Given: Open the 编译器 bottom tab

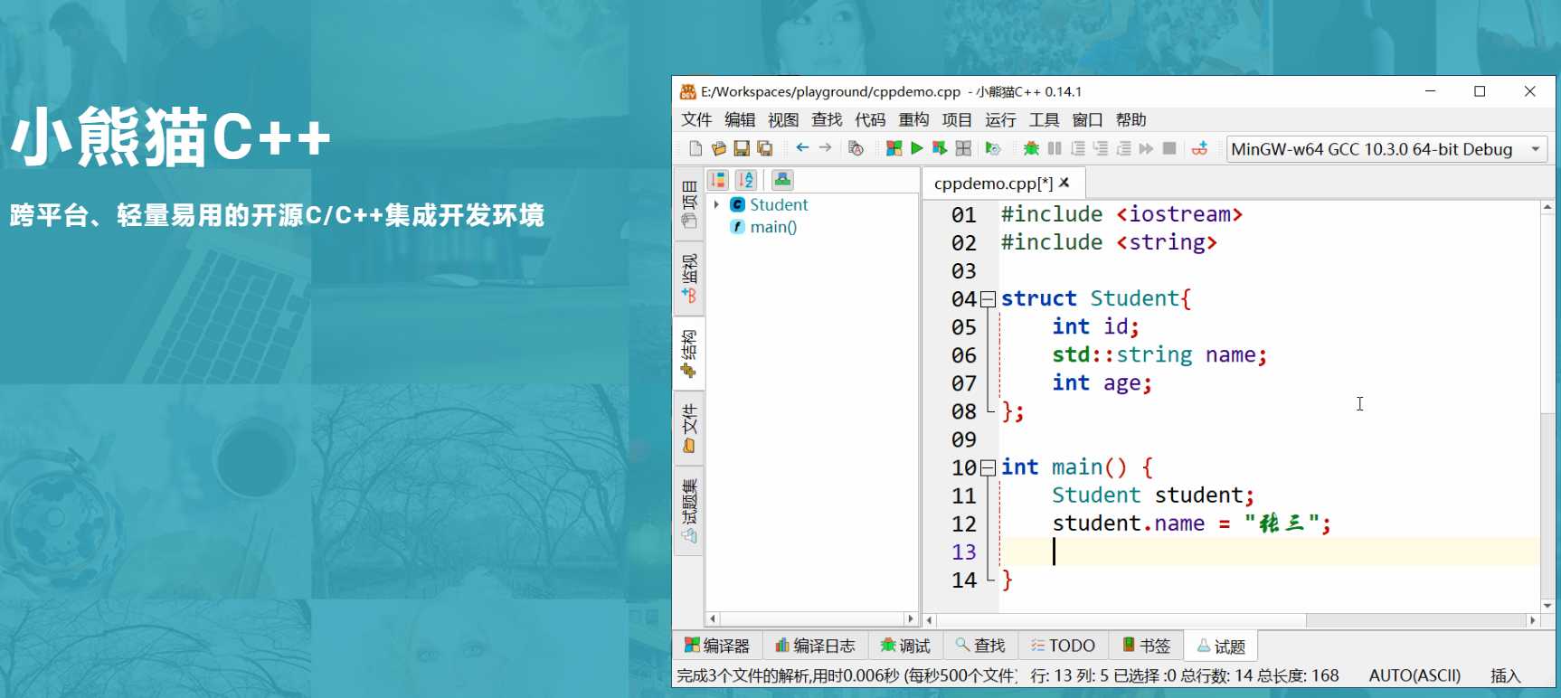Looking at the screenshot, I should pyautogui.click(x=717, y=646).
